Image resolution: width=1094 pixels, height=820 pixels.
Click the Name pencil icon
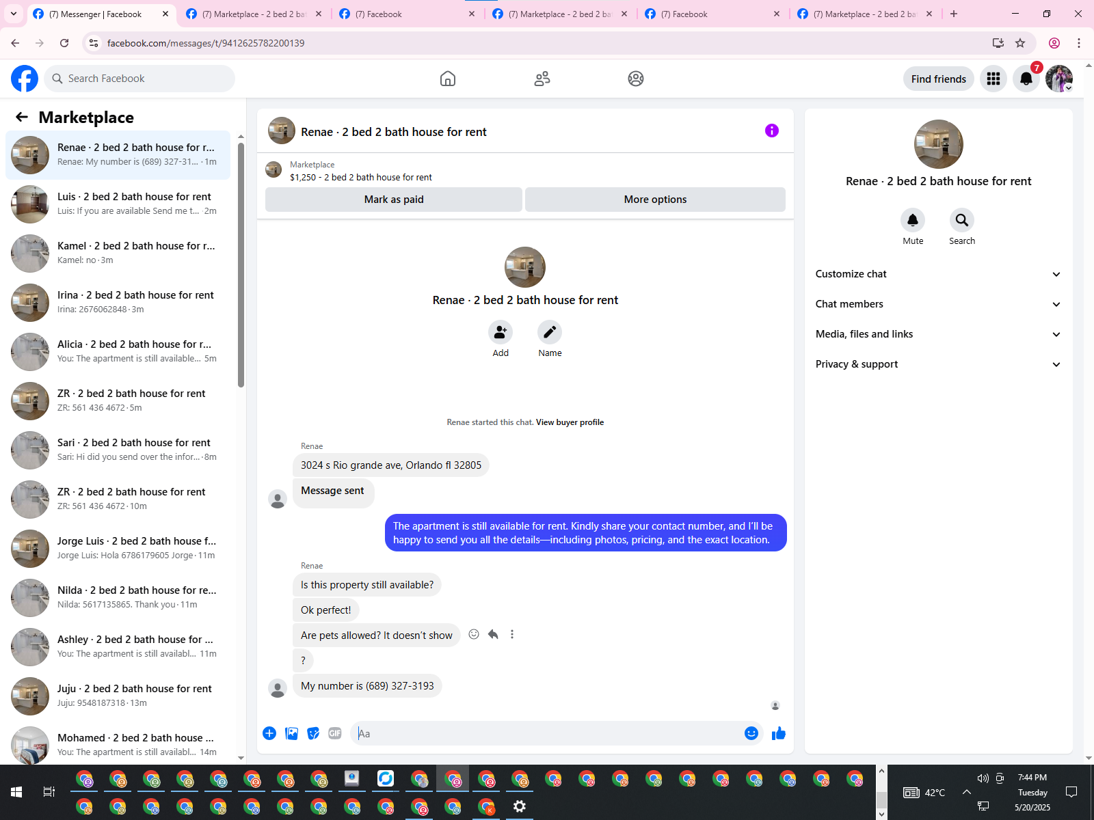pos(550,332)
